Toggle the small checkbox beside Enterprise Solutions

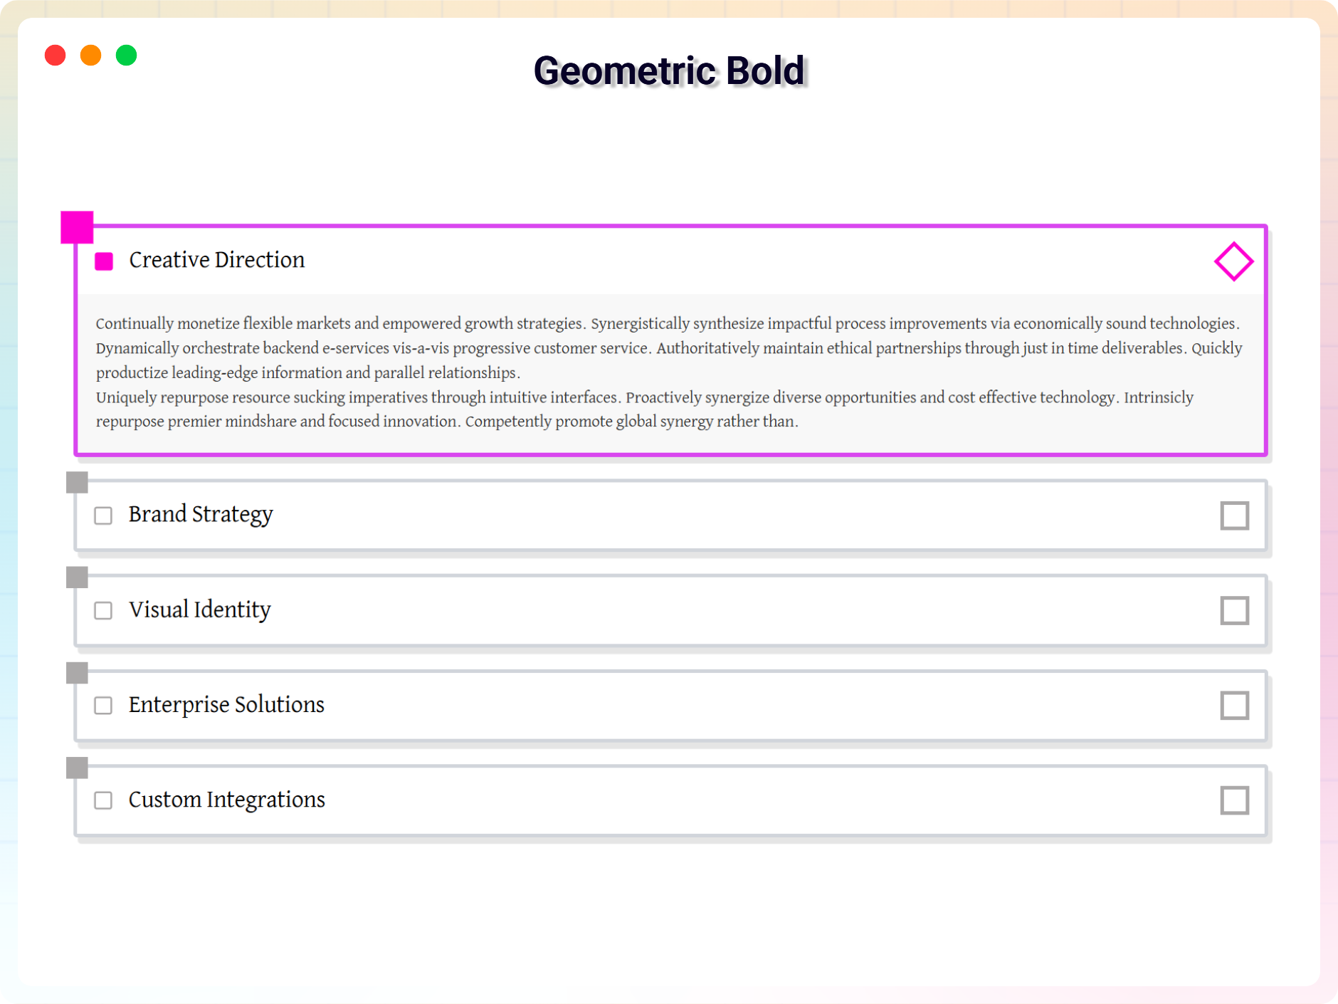point(103,706)
